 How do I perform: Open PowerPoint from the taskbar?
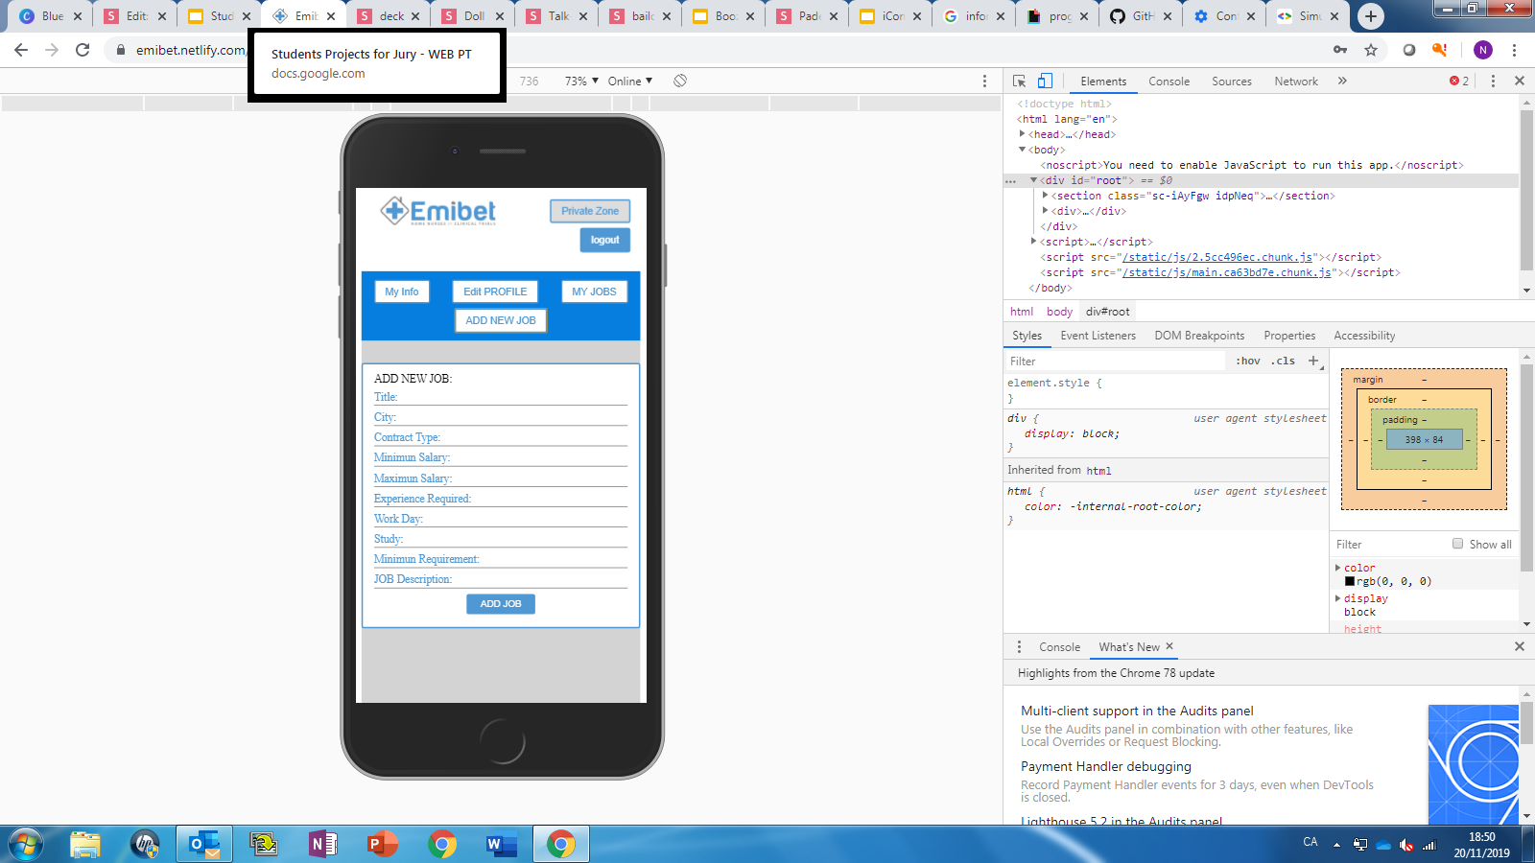(x=382, y=844)
